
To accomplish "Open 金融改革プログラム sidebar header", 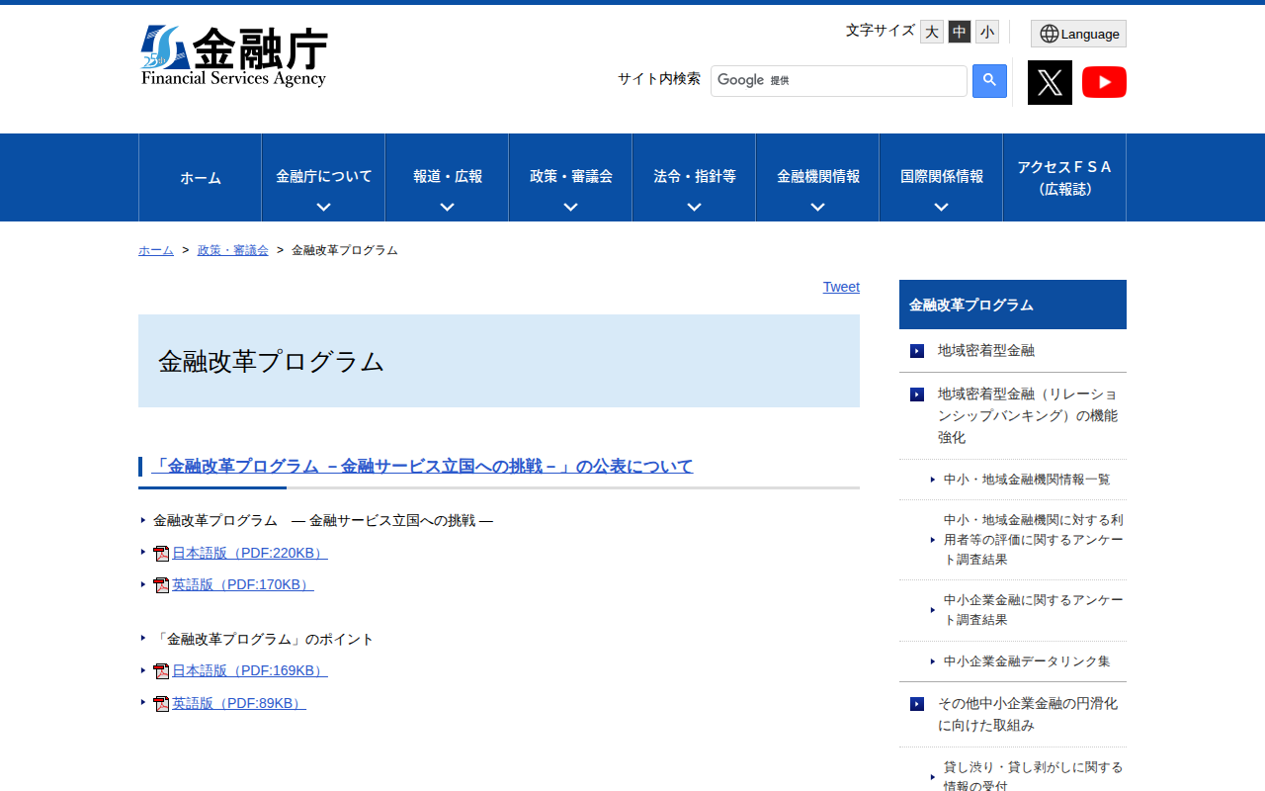I will point(1013,305).
